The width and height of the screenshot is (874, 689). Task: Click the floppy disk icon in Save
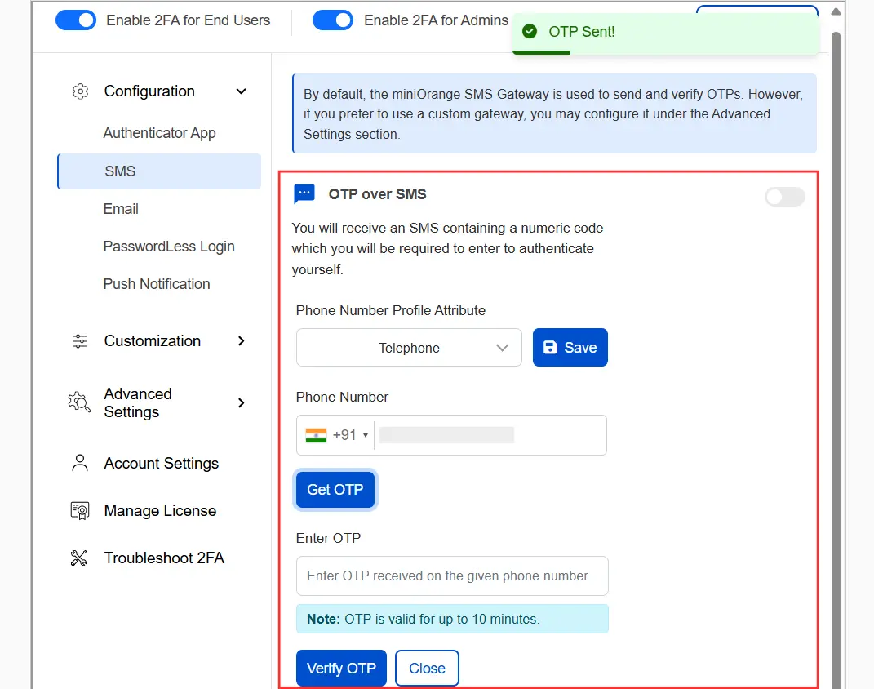550,347
